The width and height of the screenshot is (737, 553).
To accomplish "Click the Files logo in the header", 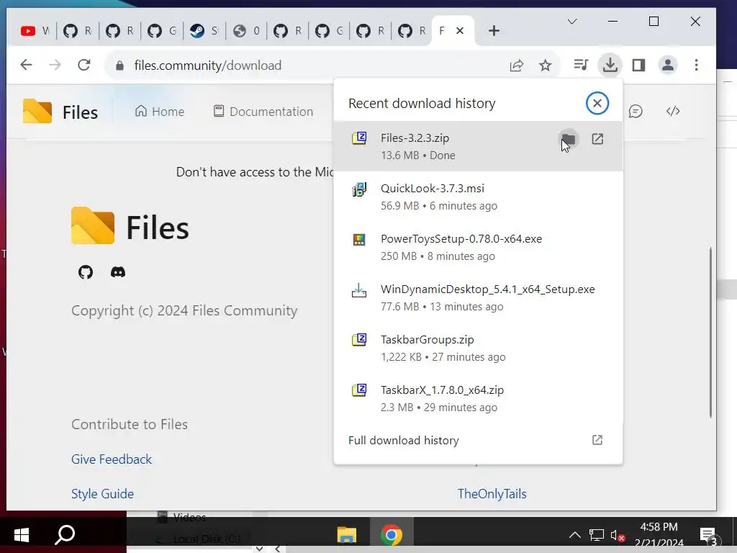I will [x=60, y=112].
